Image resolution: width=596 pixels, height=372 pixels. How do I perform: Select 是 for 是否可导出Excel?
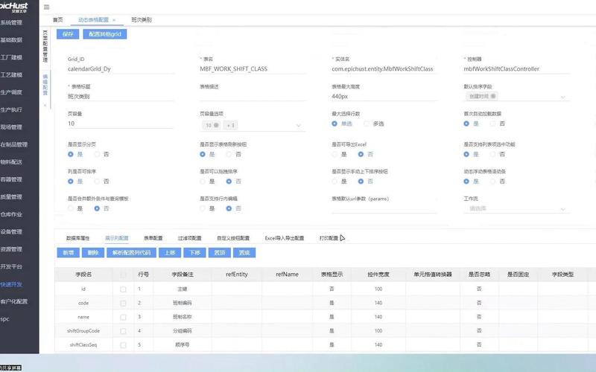(x=335, y=155)
